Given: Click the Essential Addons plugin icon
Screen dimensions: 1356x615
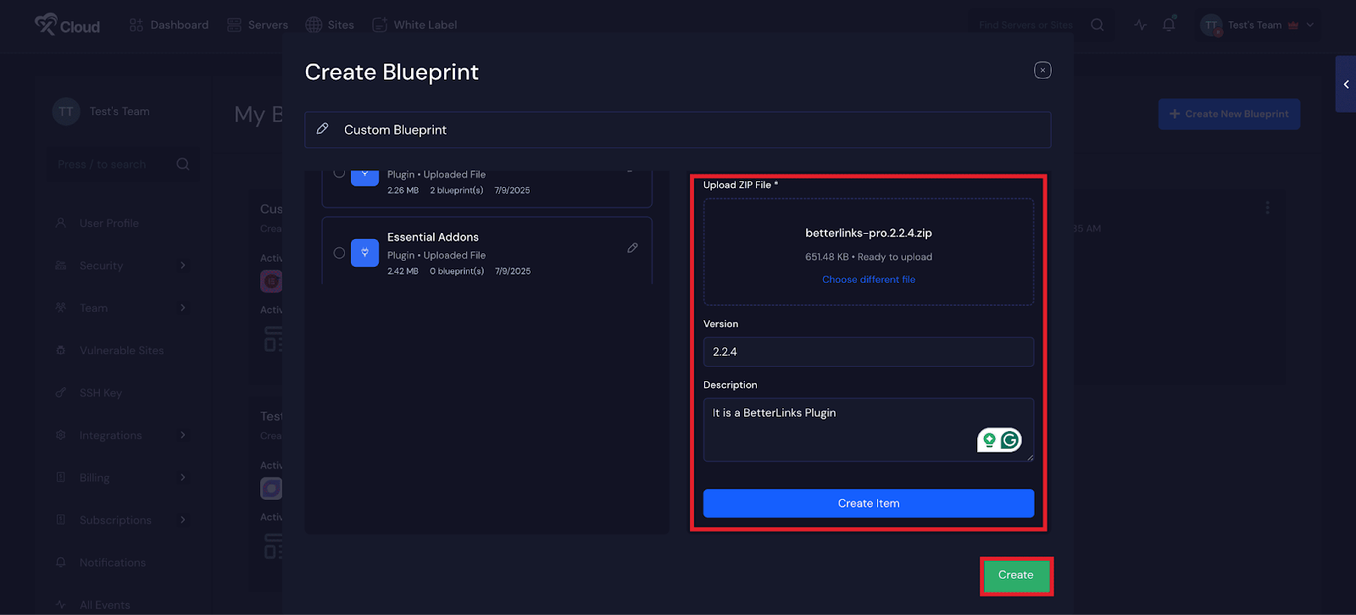Looking at the screenshot, I should pos(364,252).
